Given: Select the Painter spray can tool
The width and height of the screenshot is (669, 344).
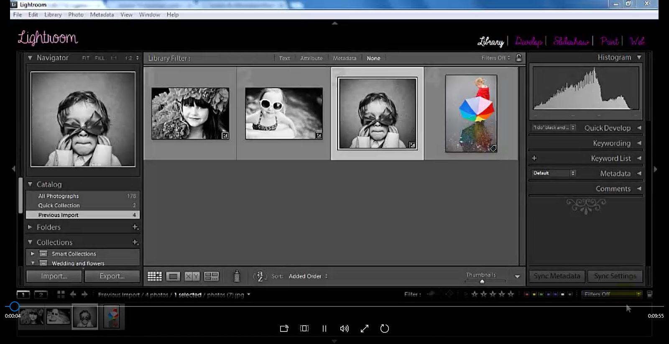Looking at the screenshot, I should tap(237, 276).
